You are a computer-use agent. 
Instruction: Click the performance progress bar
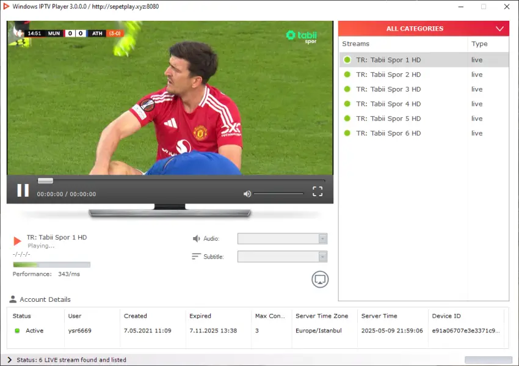pyautogui.click(x=52, y=265)
